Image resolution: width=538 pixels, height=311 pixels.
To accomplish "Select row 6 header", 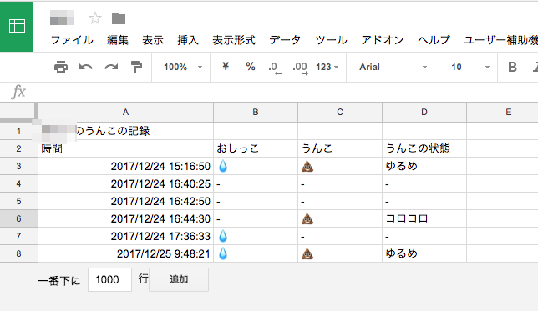I will pos(18,218).
